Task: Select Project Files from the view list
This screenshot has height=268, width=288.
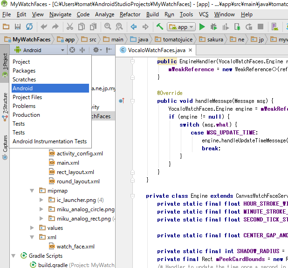Action: click(x=27, y=97)
